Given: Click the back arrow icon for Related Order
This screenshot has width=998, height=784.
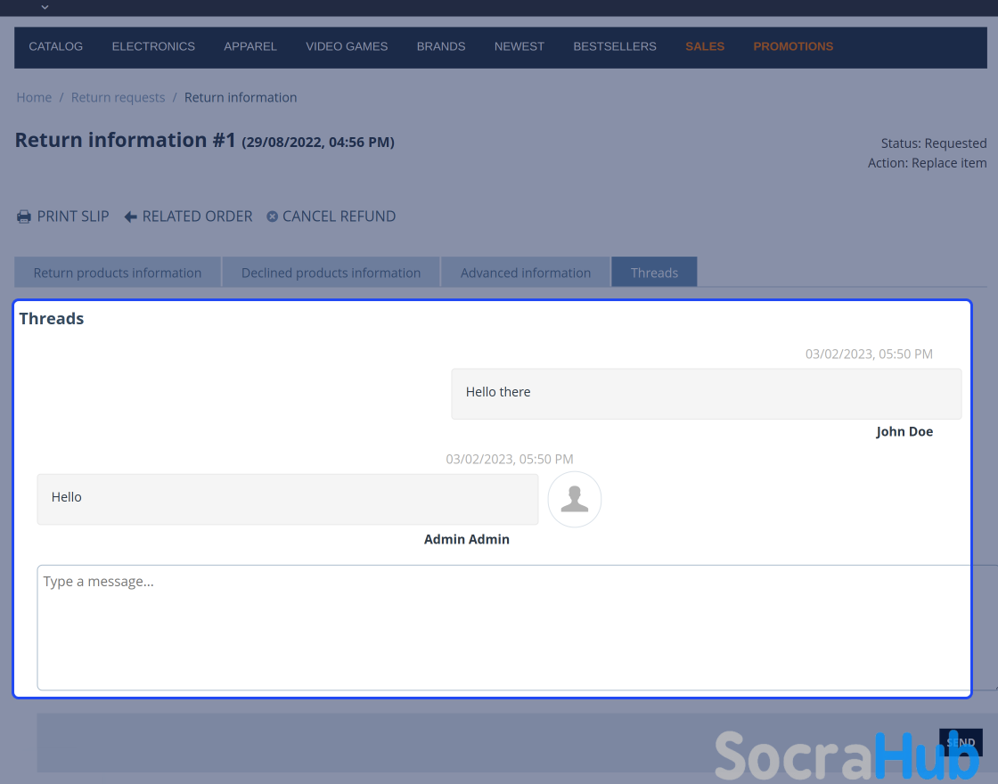Looking at the screenshot, I should pos(131,216).
